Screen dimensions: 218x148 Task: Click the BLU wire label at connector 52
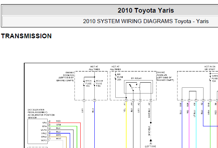(x=202, y=112)
